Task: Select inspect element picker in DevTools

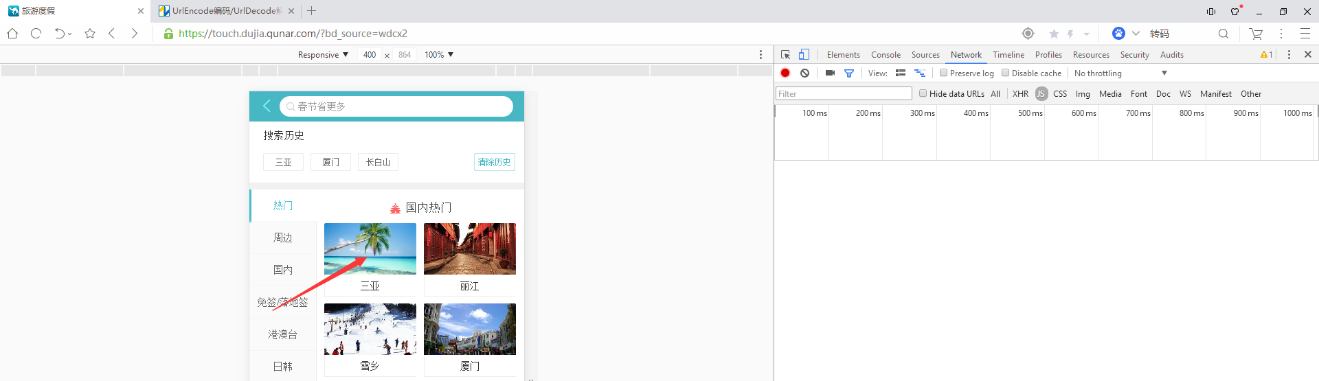Action: pos(786,54)
